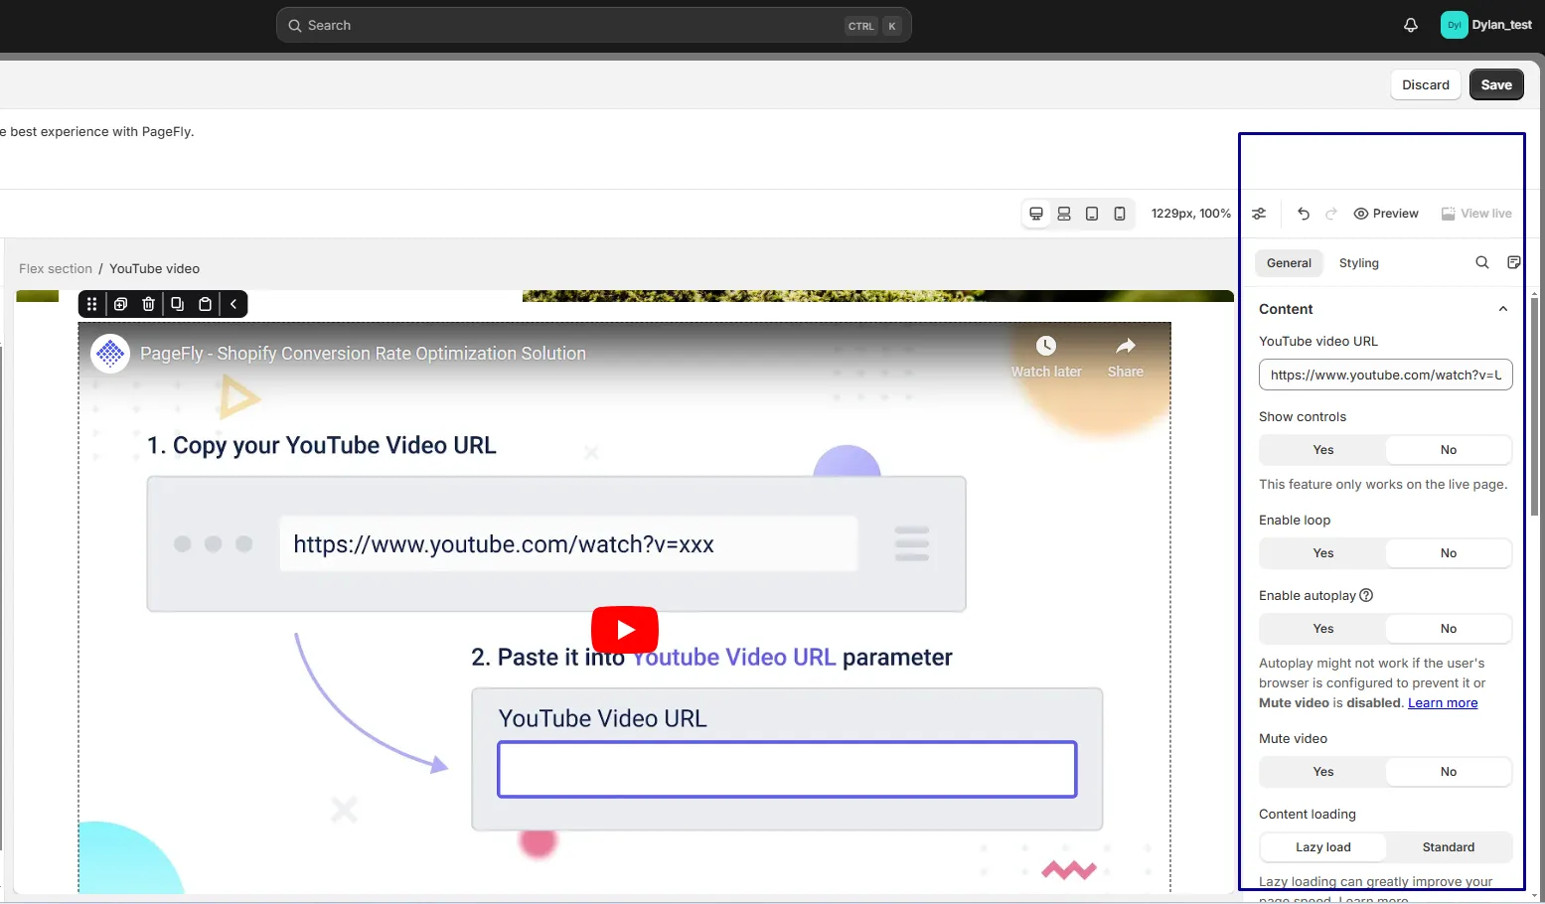Delete the YouTube video element
The image size is (1545, 904).
pyautogui.click(x=148, y=304)
